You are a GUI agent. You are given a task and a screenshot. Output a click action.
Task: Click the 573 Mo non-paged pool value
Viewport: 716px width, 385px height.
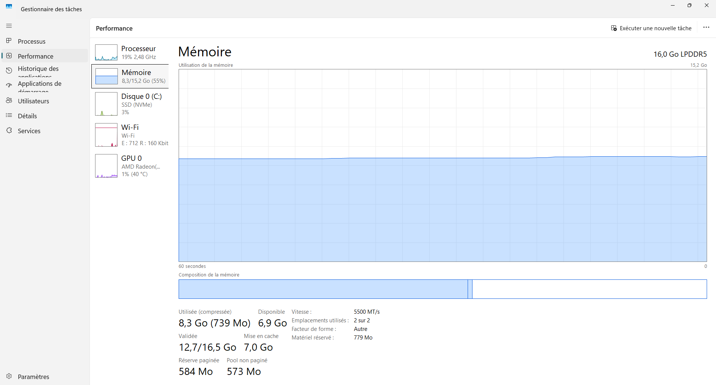click(x=244, y=372)
